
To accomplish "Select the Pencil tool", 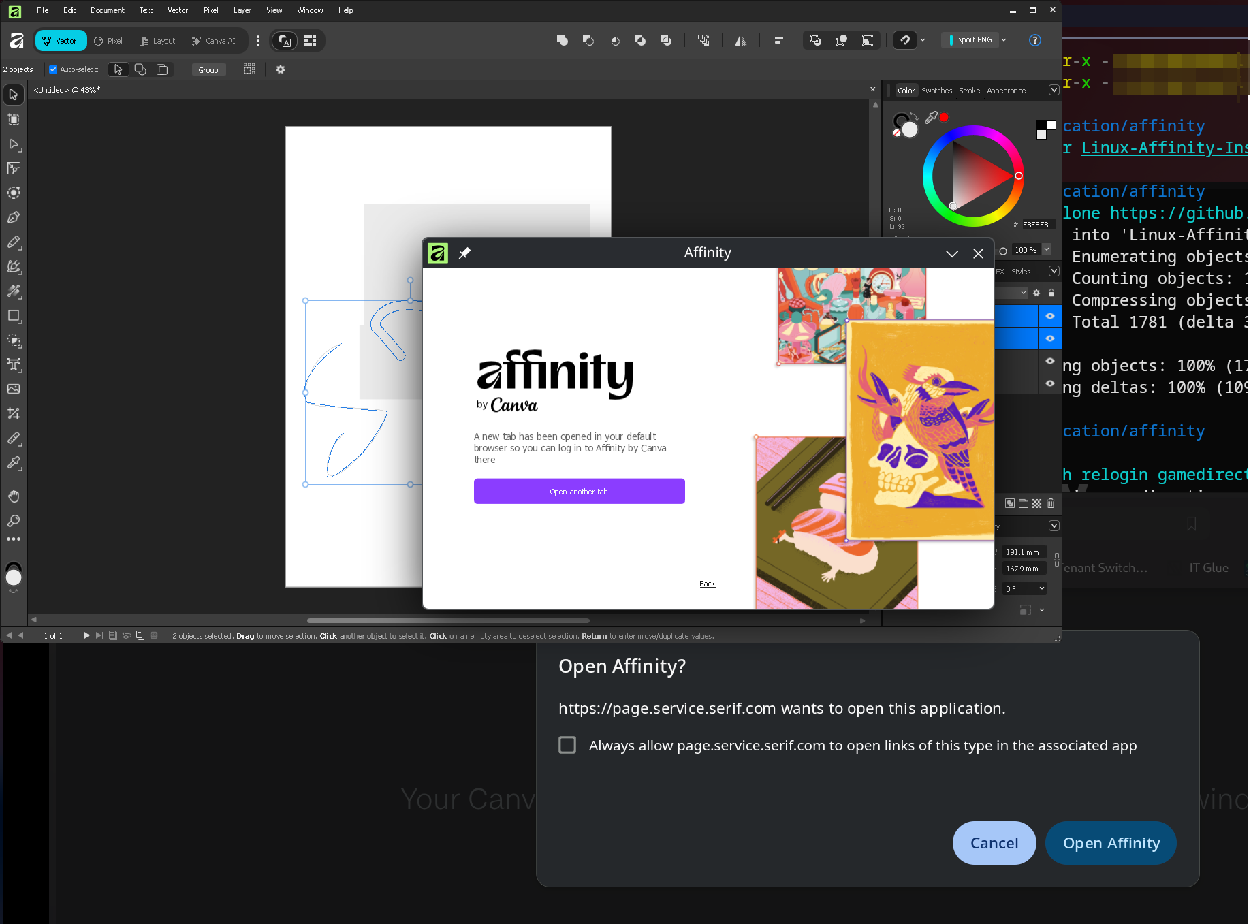I will pyautogui.click(x=14, y=242).
